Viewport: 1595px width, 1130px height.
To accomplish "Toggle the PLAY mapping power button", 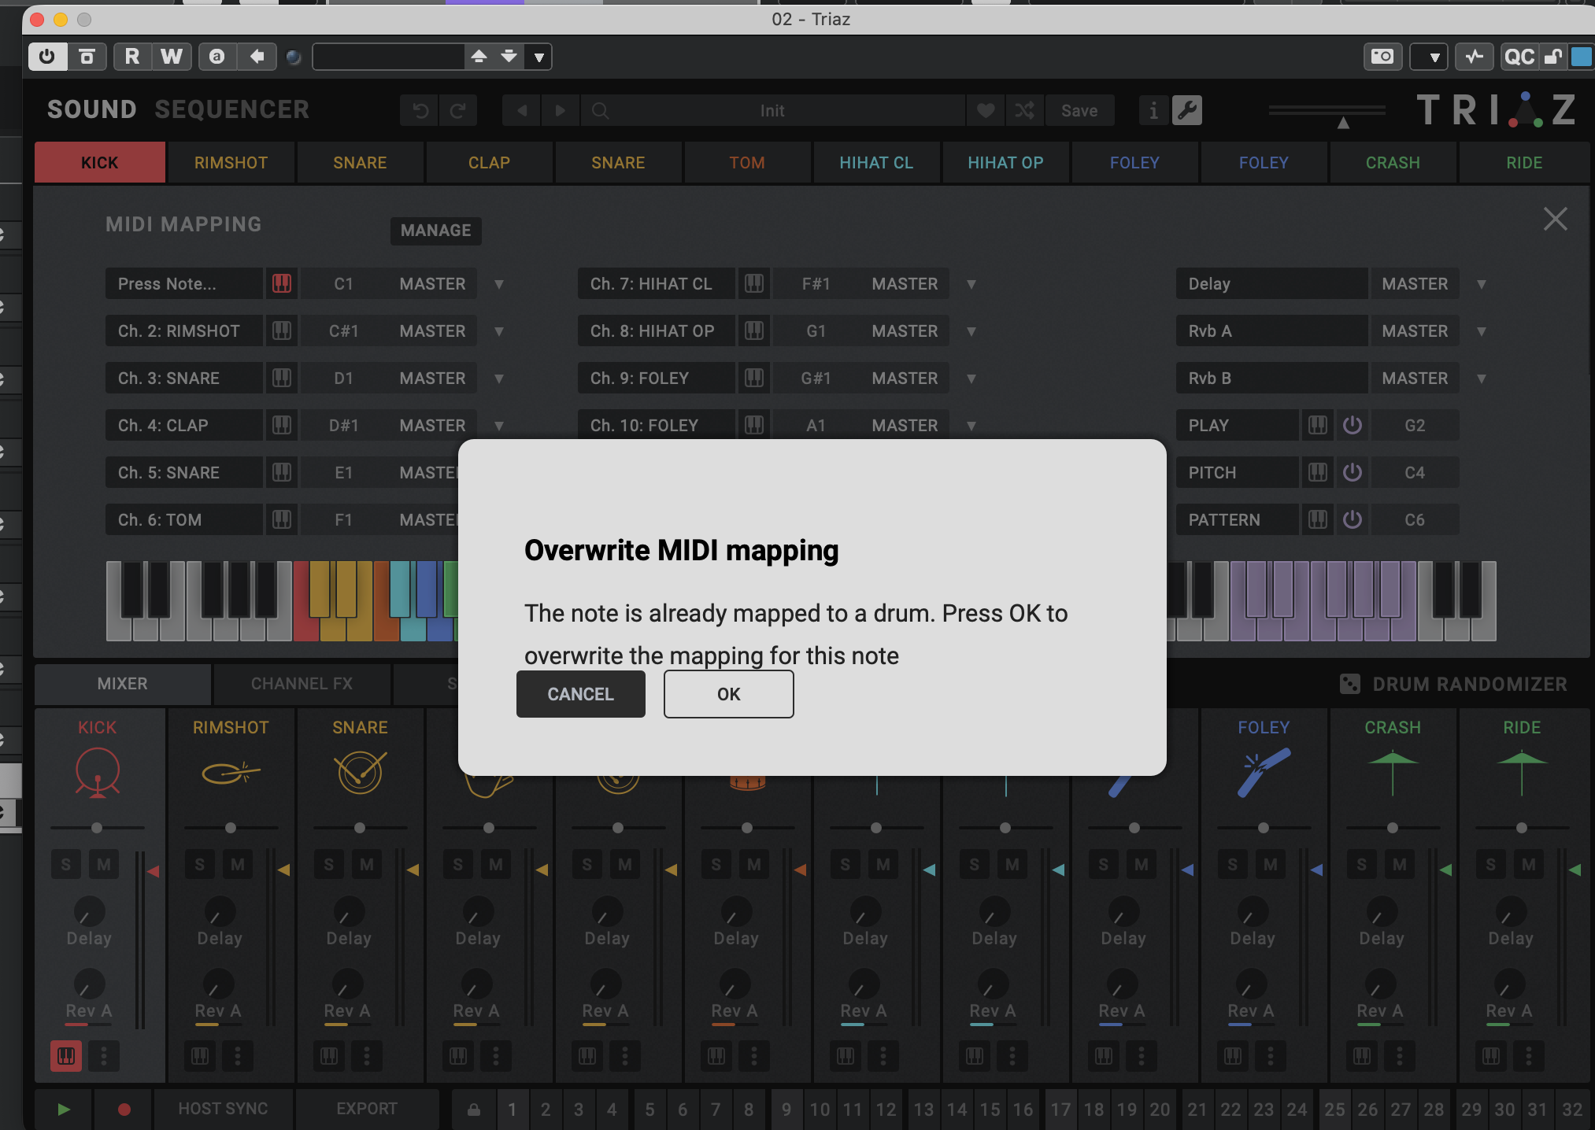I will click(x=1353, y=425).
